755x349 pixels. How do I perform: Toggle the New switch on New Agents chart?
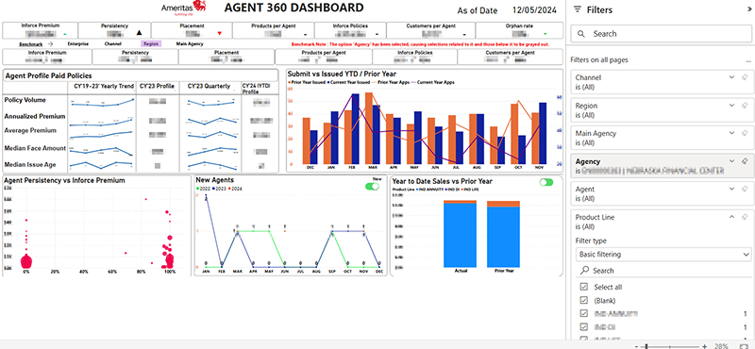[x=372, y=187]
